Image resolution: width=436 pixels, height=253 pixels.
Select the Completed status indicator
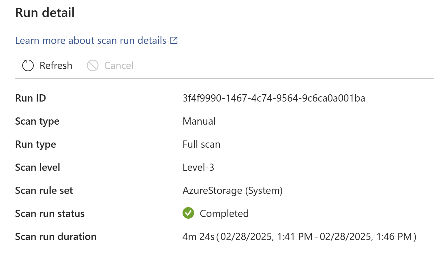pos(215,213)
